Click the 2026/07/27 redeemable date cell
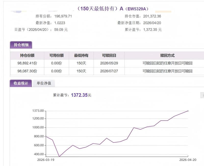 [109, 71]
